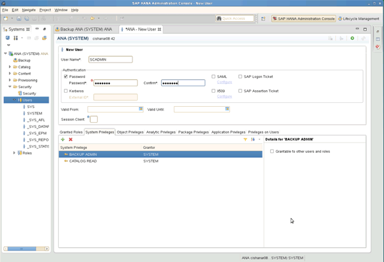Click the Grantor column header
Screen dimensions: 384x262
tap(202, 148)
